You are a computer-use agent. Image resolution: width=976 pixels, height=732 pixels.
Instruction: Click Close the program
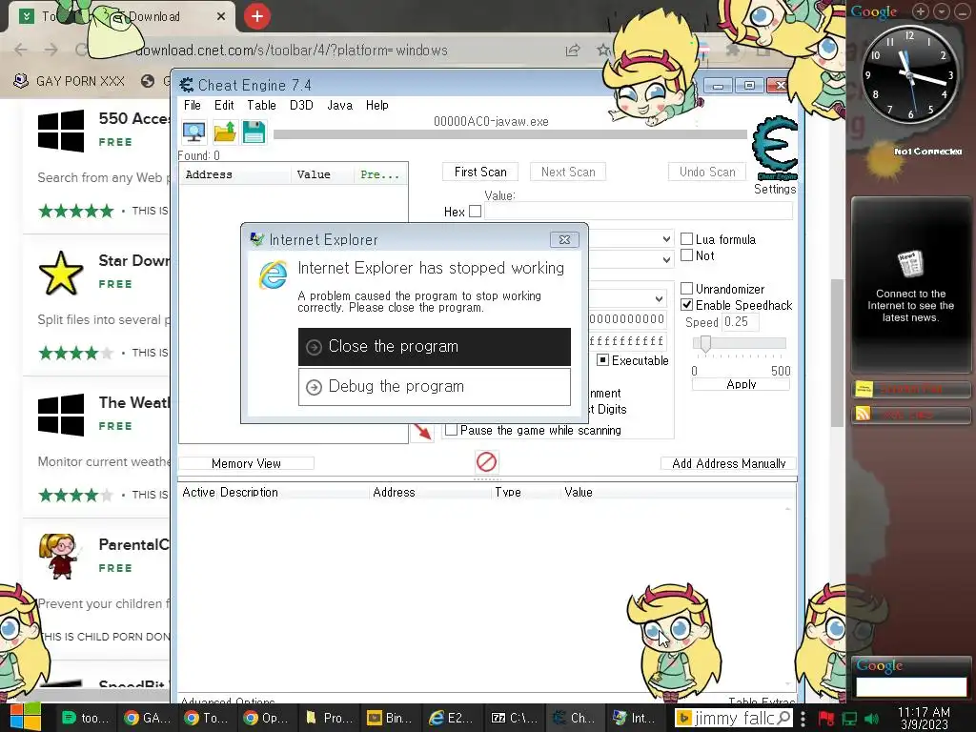[x=435, y=347]
